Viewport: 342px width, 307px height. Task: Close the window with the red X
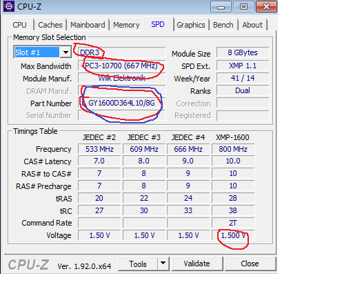pyautogui.click(x=266, y=6)
